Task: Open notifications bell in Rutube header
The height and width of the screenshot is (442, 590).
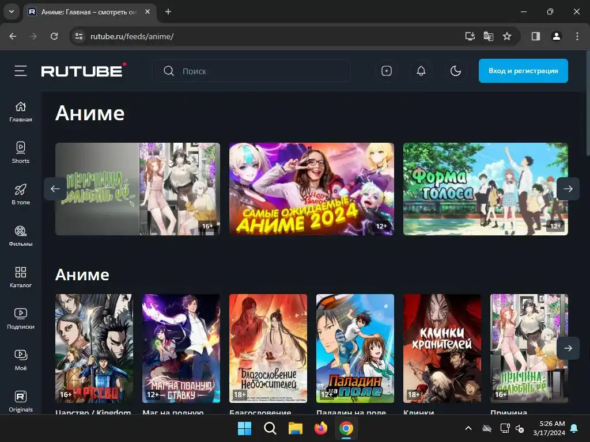Action: coord(421,71)
